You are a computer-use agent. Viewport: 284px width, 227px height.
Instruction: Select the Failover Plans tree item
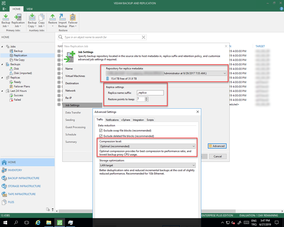click(x=22, y=86)
